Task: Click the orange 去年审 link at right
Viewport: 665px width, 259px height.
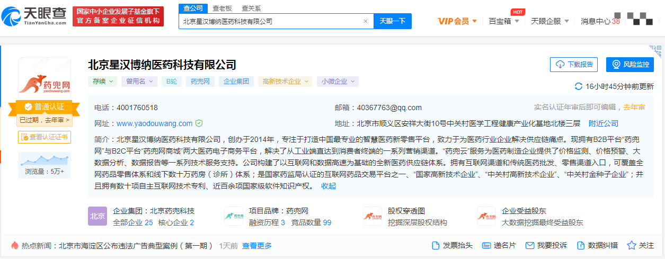Action: click(634, 107)
